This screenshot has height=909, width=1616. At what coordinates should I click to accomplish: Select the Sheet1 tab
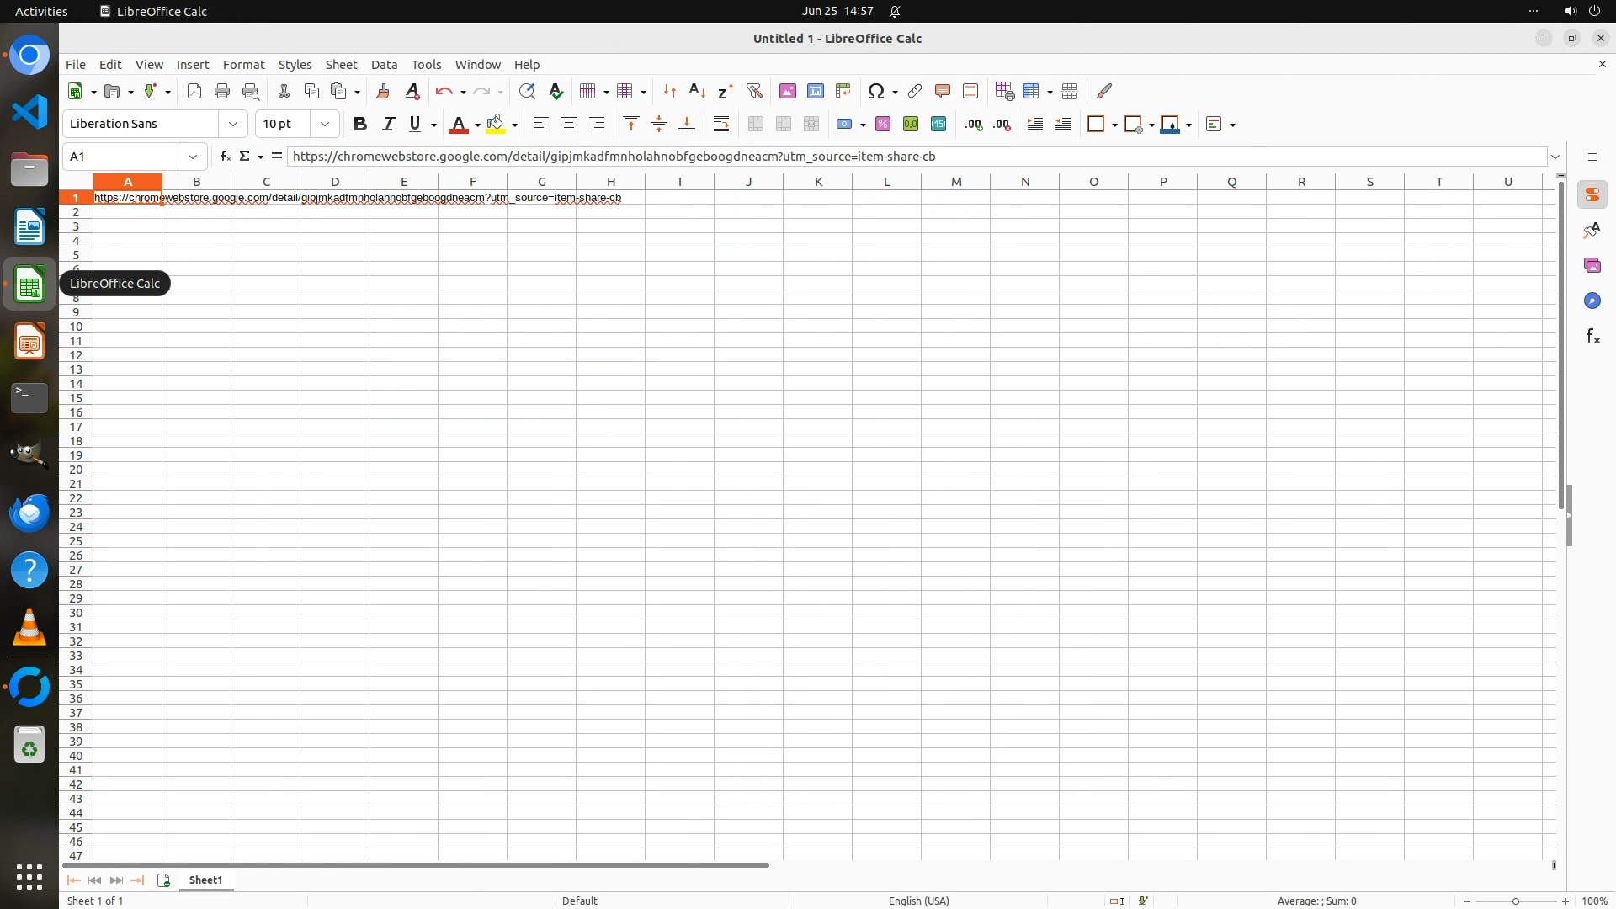click(205, 880)
